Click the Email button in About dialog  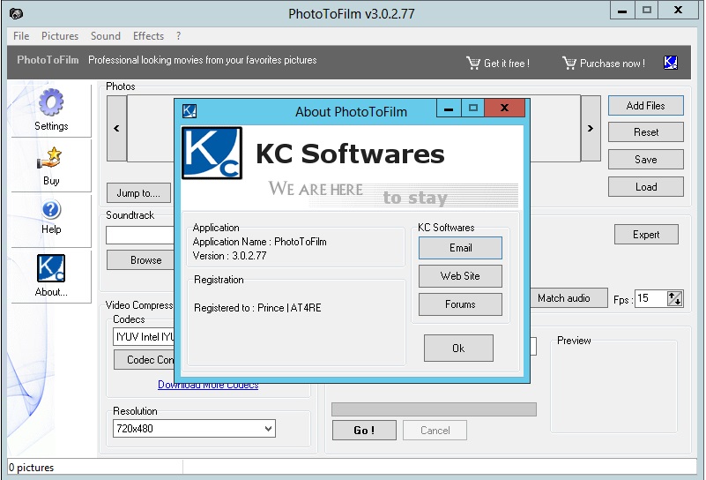click(460, 248)
